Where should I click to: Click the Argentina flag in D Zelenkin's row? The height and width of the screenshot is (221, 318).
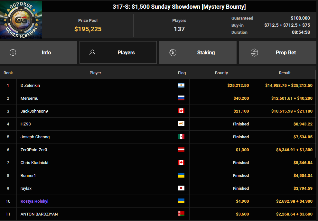[181, 86]
